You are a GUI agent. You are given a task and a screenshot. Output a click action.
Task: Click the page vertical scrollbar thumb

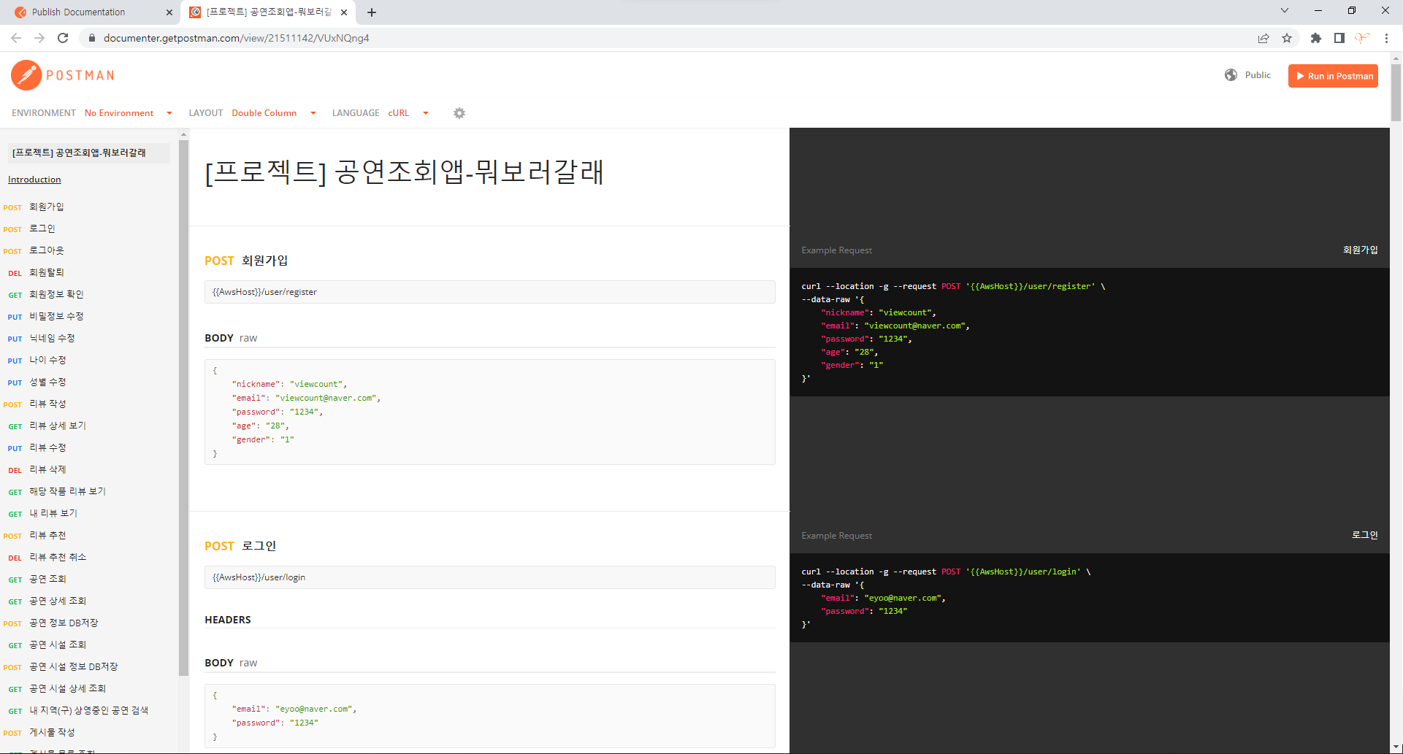click(1396, 92)
